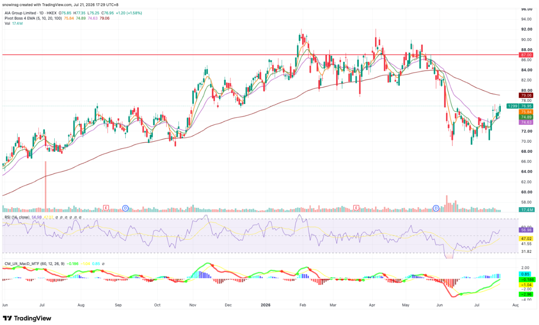
Task: Click the TradingView logo at the bottom
Action: point(27,318)
